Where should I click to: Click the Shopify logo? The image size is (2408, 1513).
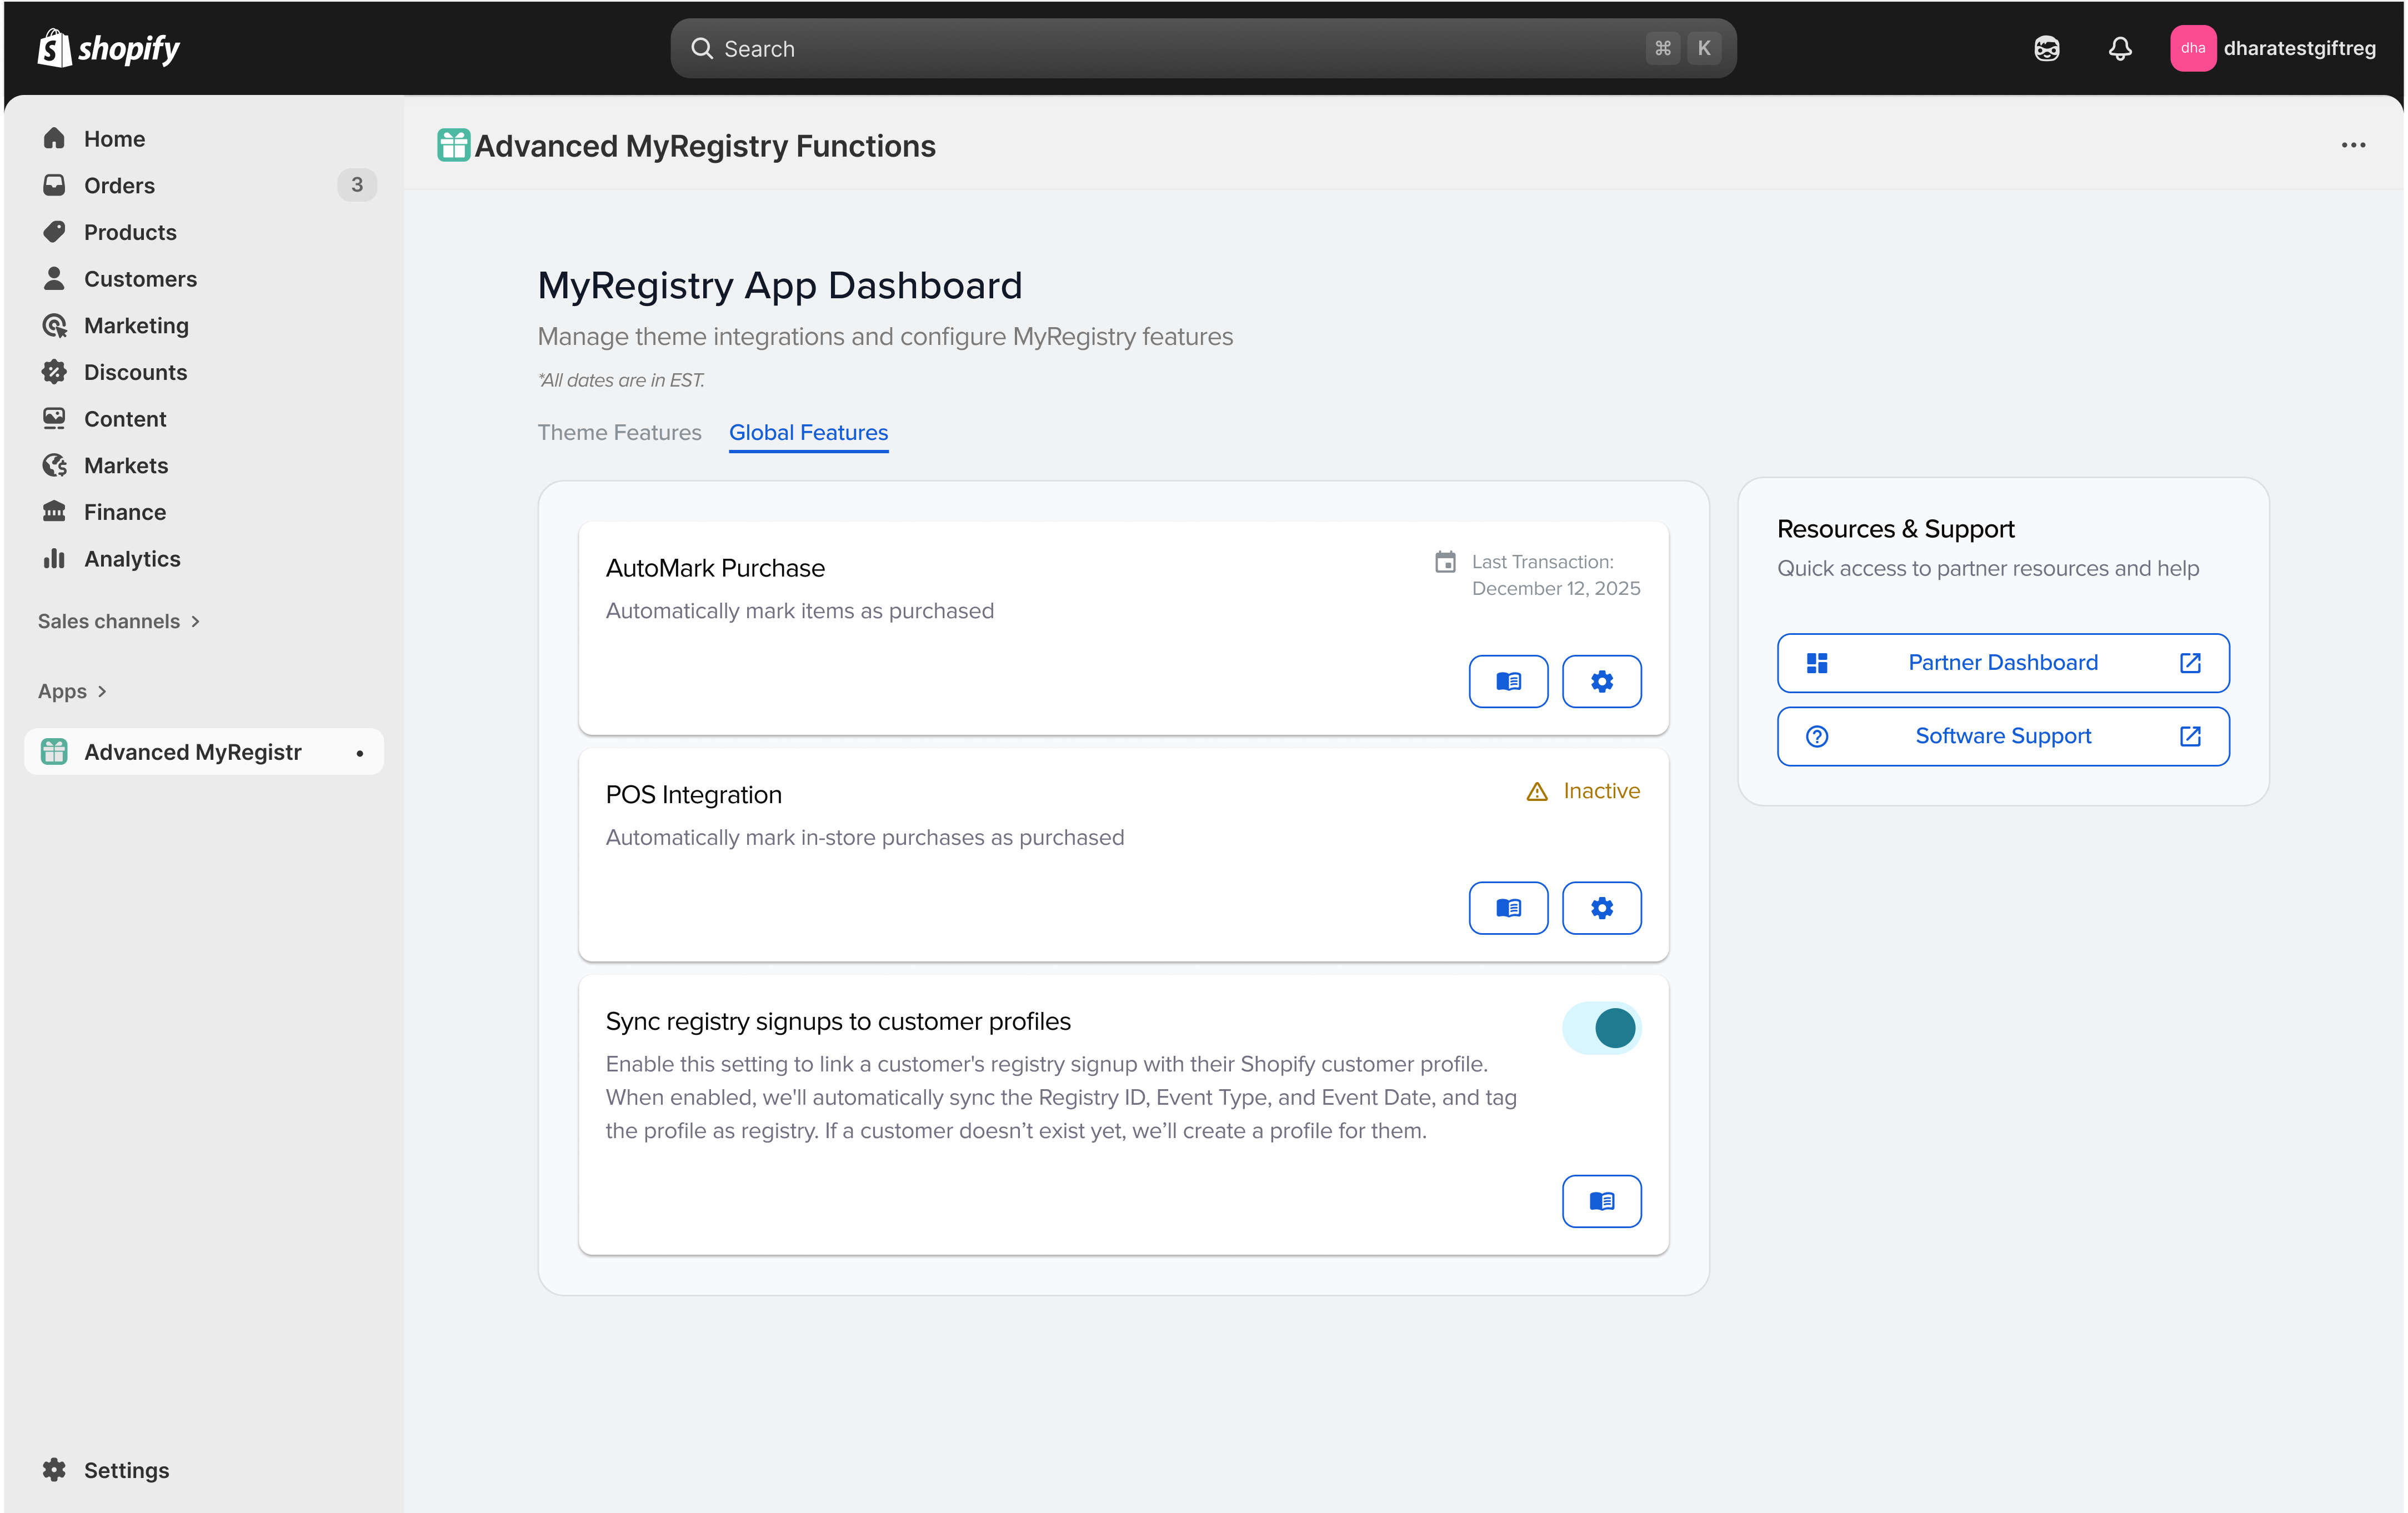point(108,48)
